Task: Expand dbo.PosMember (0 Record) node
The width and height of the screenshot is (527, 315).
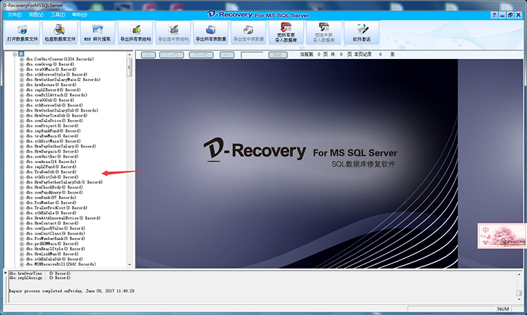Action: click(x=21, y=203)
